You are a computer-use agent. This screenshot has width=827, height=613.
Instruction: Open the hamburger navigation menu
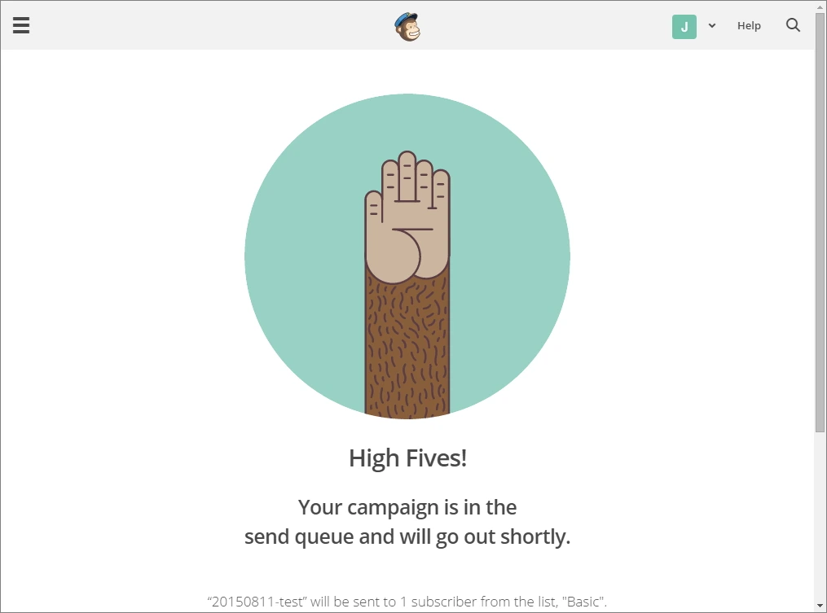(21, 25)
